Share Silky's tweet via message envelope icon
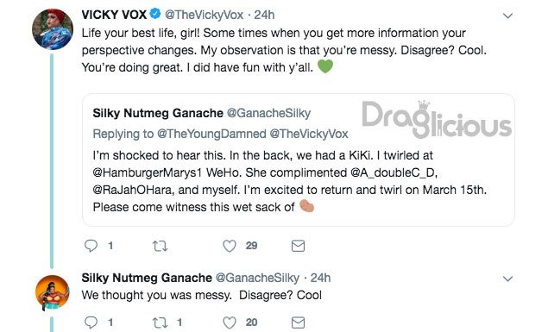This screenshot has width=548, height=332. pos(298,323)
